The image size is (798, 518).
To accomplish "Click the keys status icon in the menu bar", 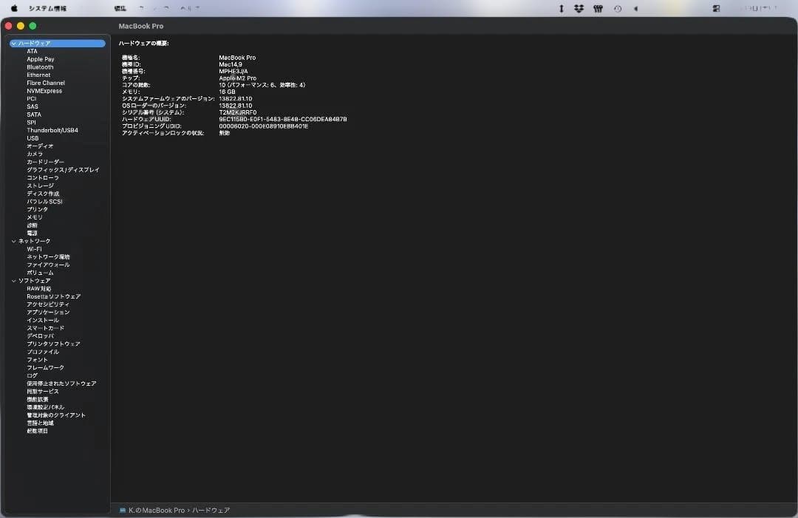I will [x=598, y=8].
